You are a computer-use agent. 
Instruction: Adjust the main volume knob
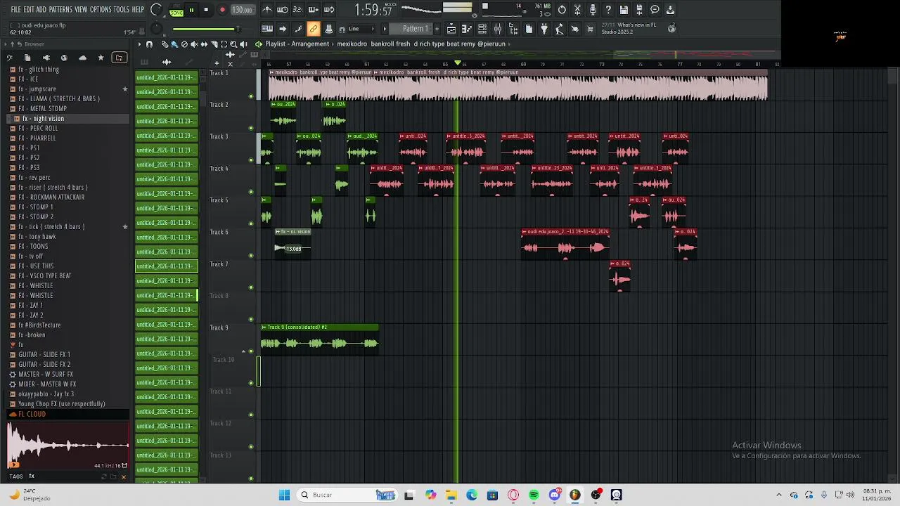coord(156,10)
